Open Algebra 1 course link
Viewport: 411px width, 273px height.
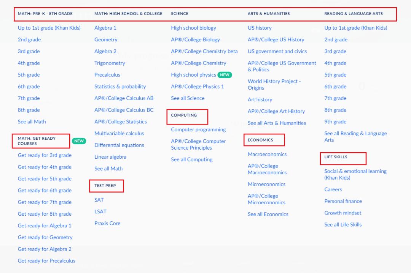pyautogui.click(x=105, y=28)
